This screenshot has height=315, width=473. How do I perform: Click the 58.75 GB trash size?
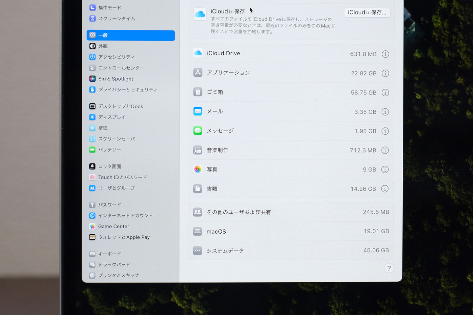click(x=364, y=93)
